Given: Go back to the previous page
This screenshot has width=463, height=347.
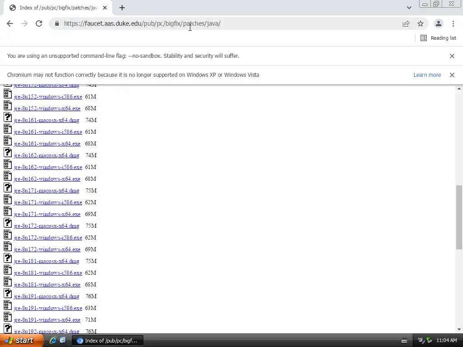Looking at the screenshot, I should (x=10, y=23).
